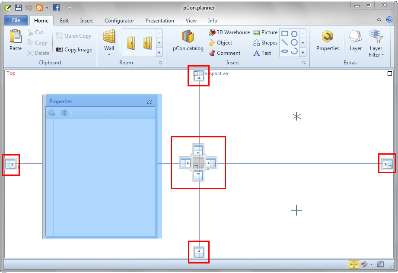Viewport: 398px width, 273px height.
Task: Open pCon.catalog from the Insert group
Action: point(188,40)
